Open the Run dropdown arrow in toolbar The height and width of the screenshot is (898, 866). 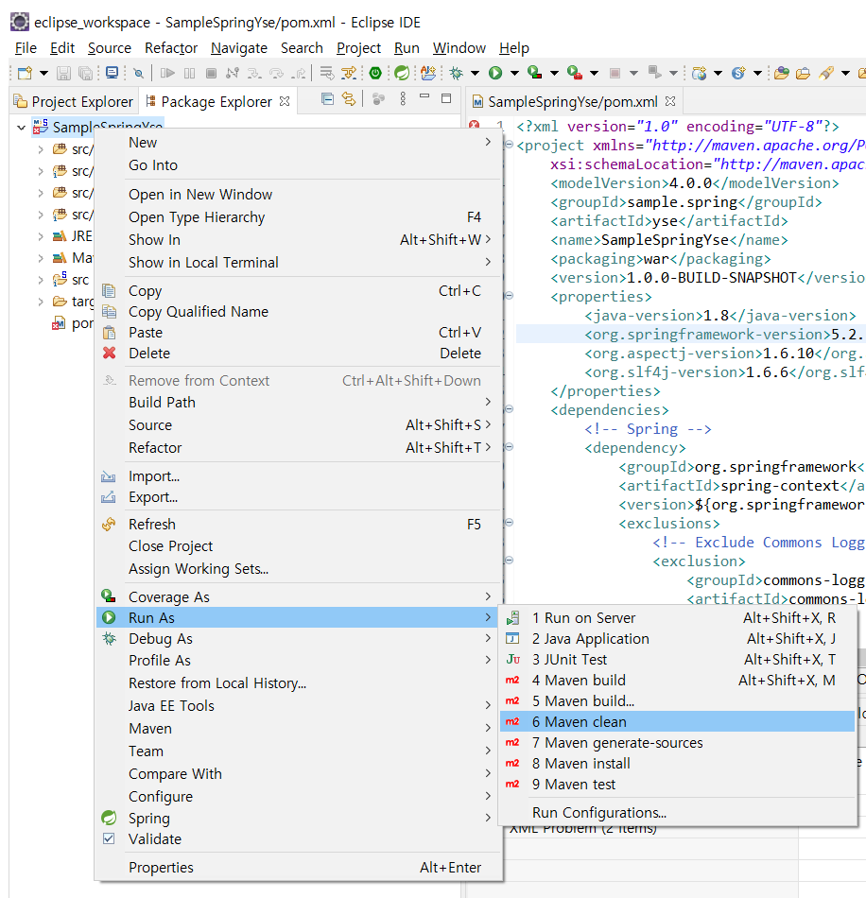pos(514,74)
